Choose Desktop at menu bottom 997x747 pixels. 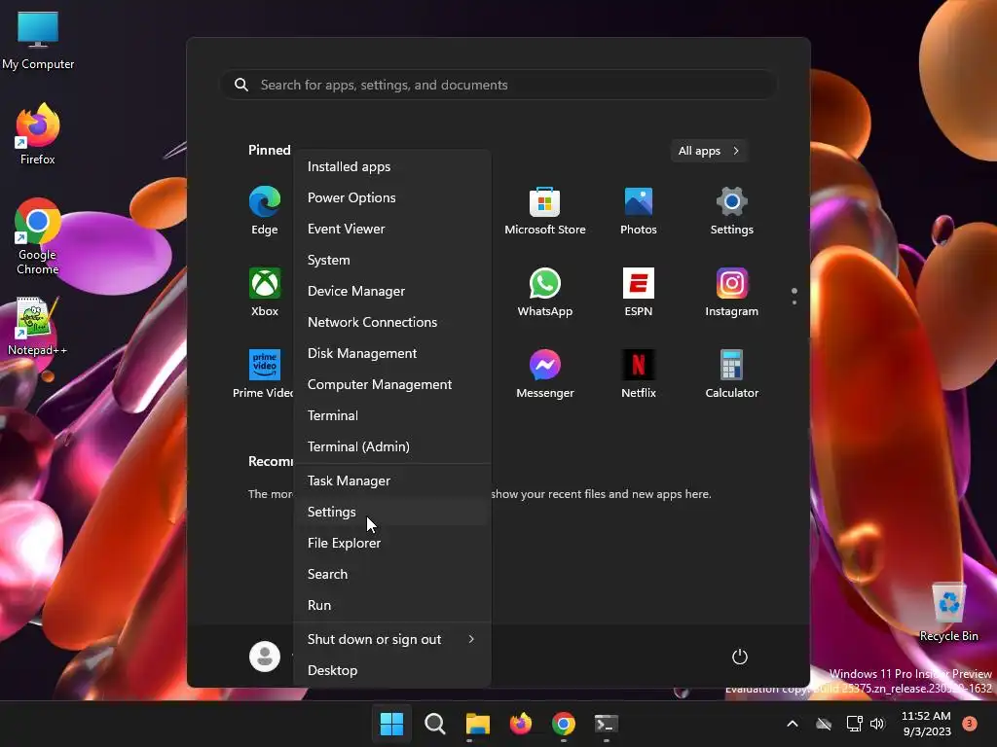[391, 670]
